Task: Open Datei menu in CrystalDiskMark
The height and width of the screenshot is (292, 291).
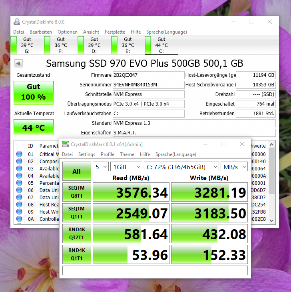Action: (68, 154)
